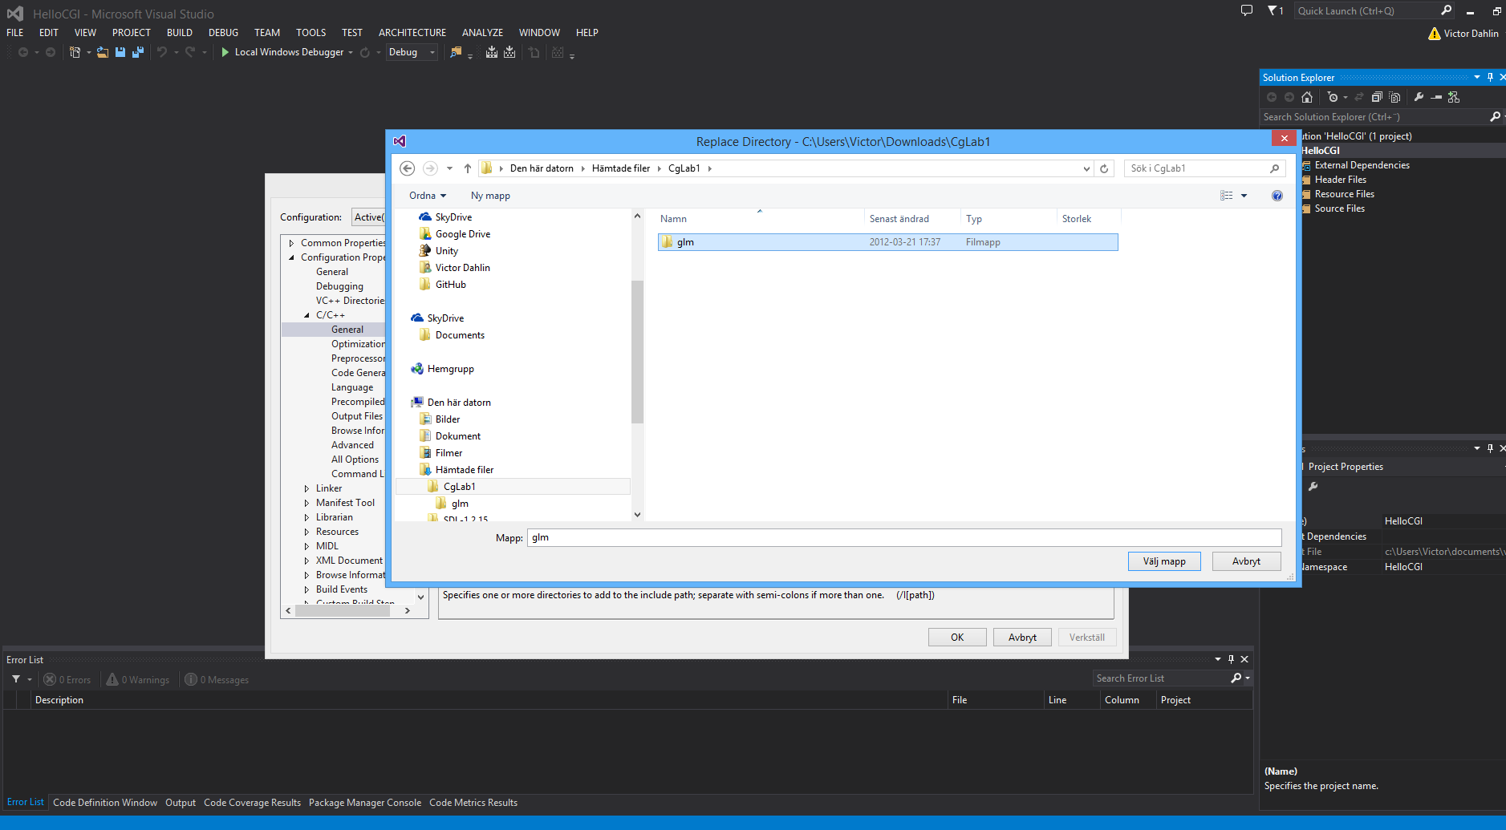Image resolution: width=1506 pixels, height=830 pixels.
Task: Click Solution Explorer Pending Changes Filter icon
Action: click(x=1333, y=97)
